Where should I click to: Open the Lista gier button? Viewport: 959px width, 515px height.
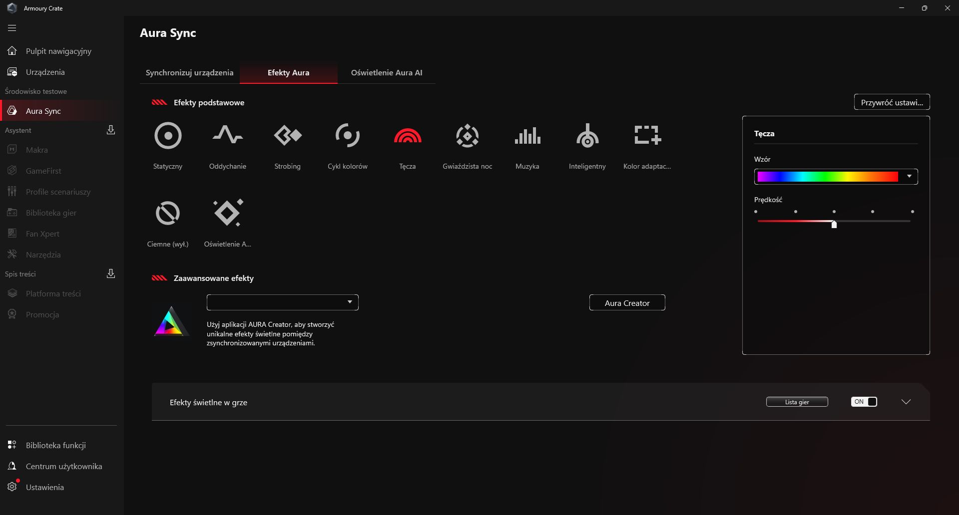[x=797, y=402]
